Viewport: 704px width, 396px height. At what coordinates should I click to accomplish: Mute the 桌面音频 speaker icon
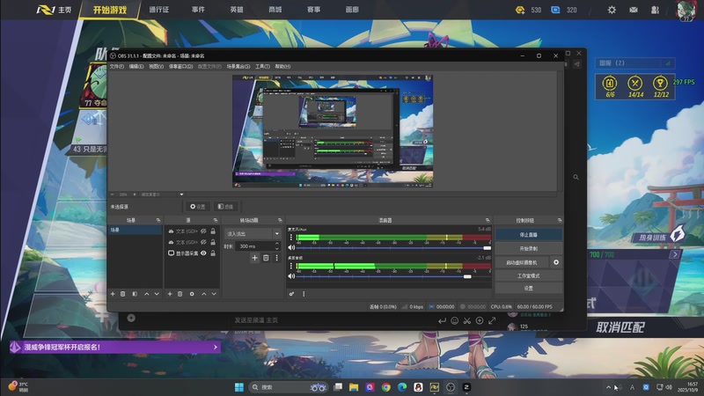[292, 276]
